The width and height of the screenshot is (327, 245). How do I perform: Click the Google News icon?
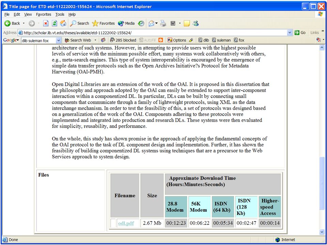coord(103,40)
